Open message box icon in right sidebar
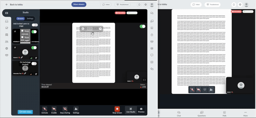The image size is (256, 118). pos(152,55)
